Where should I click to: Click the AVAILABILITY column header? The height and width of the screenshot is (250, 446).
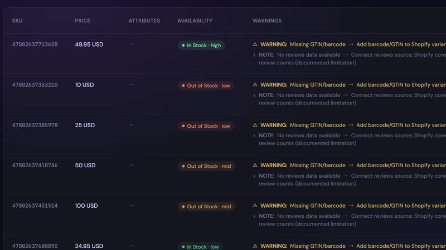pyautogui.click(x=195, y=21)
